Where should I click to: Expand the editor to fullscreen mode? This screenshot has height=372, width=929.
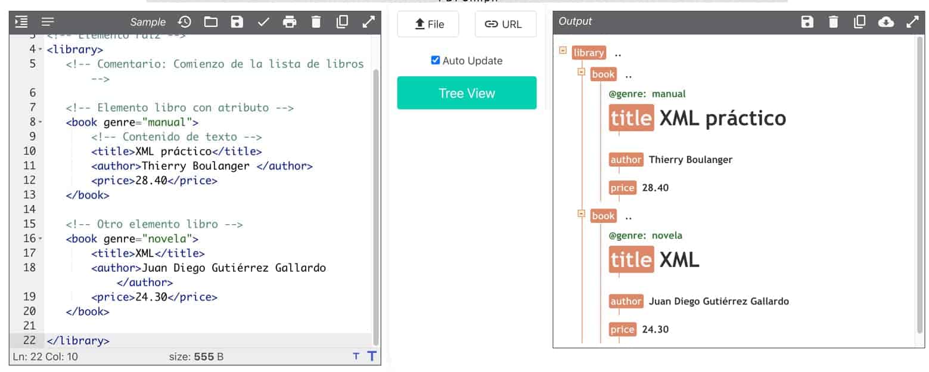368,22
